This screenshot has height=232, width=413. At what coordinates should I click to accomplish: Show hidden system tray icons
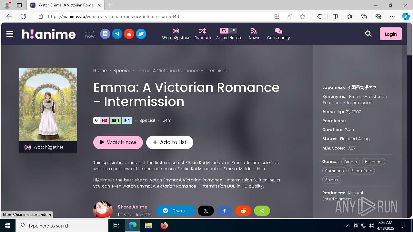348,226
